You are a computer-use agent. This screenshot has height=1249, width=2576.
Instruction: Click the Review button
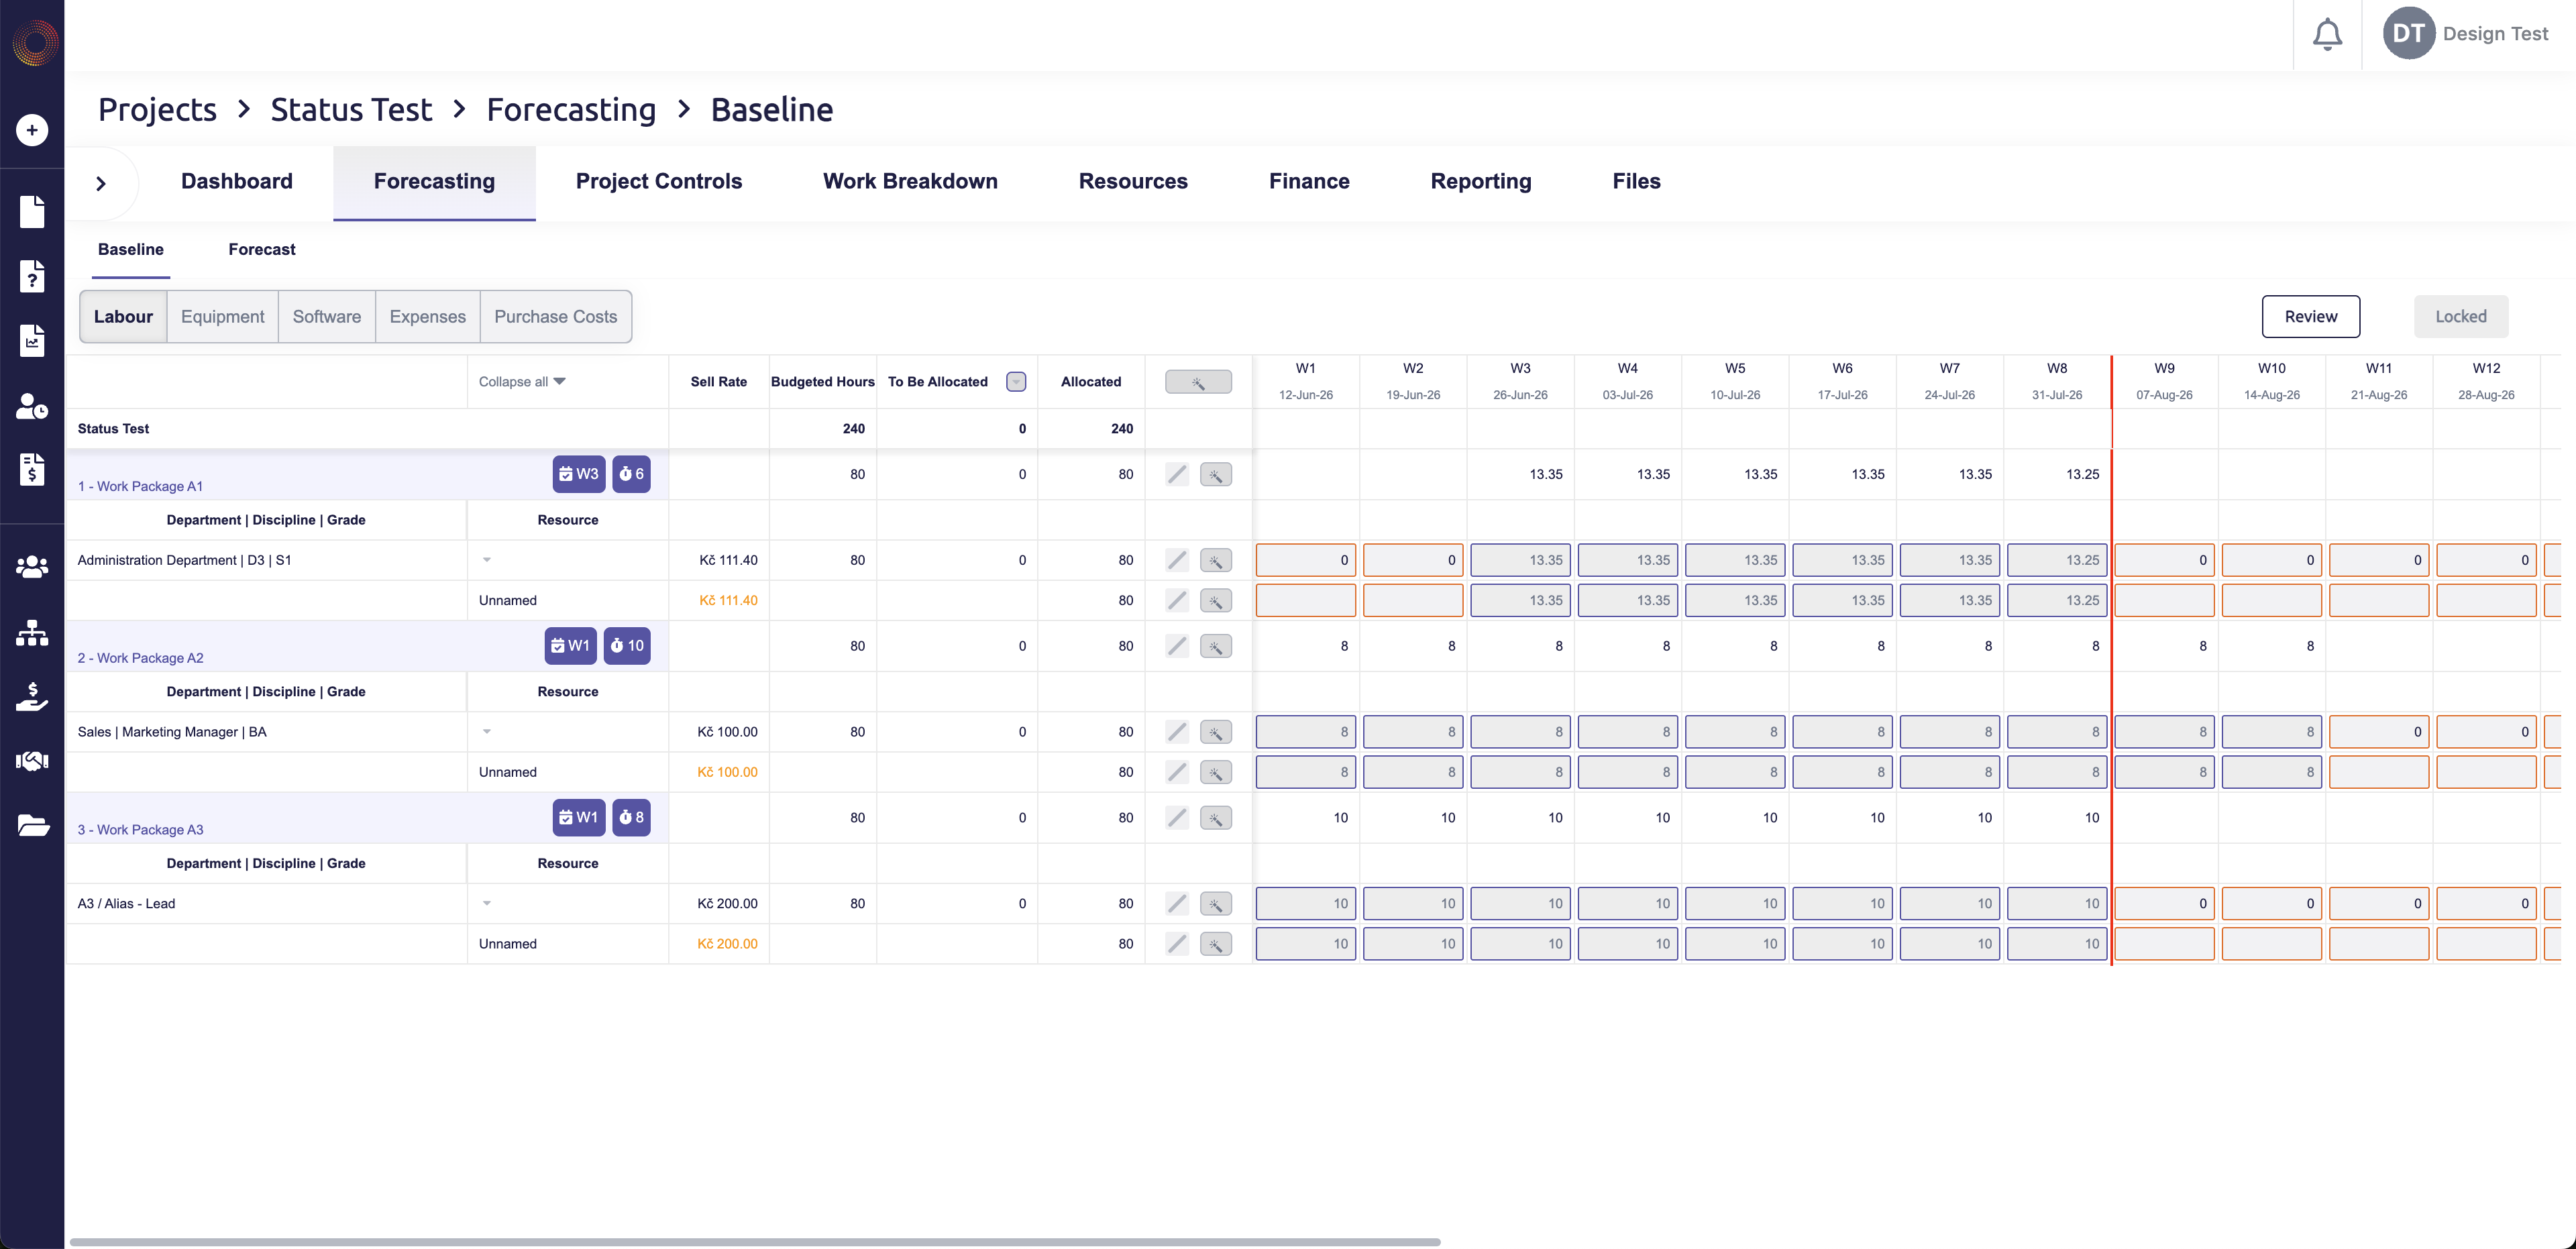coord(2310,317)
